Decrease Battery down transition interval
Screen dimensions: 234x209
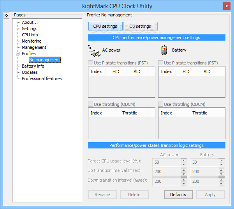click(222, 184)
